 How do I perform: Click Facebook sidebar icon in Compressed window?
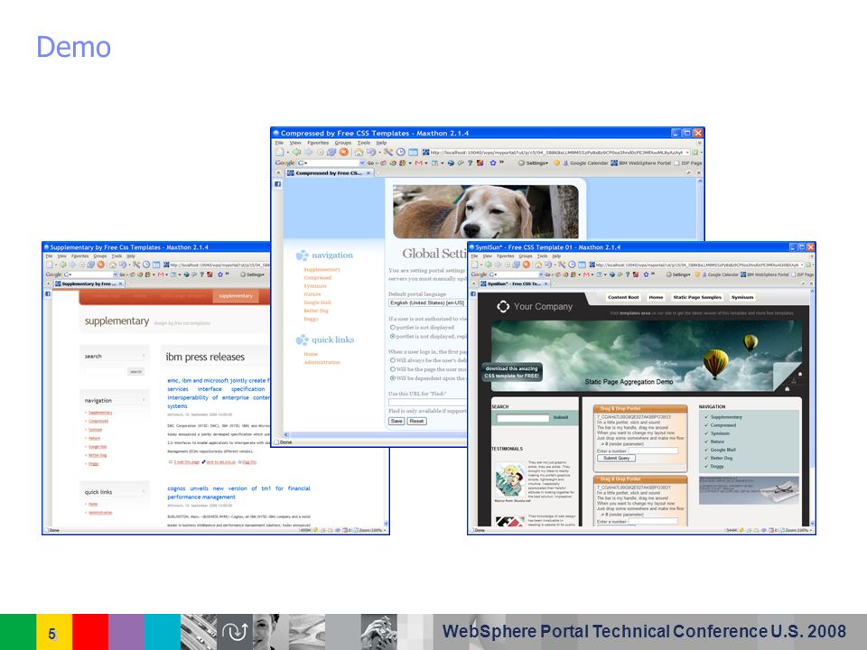pos(277,184)
